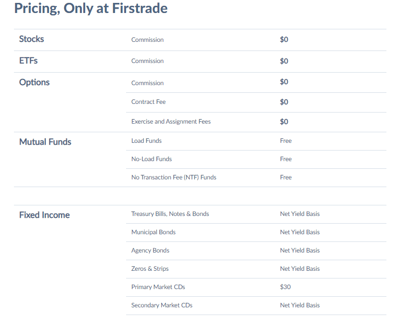
Task: Click the Fixed Income category heading
Action: coord(45,215)
